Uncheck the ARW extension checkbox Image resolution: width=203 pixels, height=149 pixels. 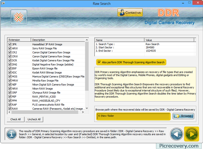click(10, 48)
